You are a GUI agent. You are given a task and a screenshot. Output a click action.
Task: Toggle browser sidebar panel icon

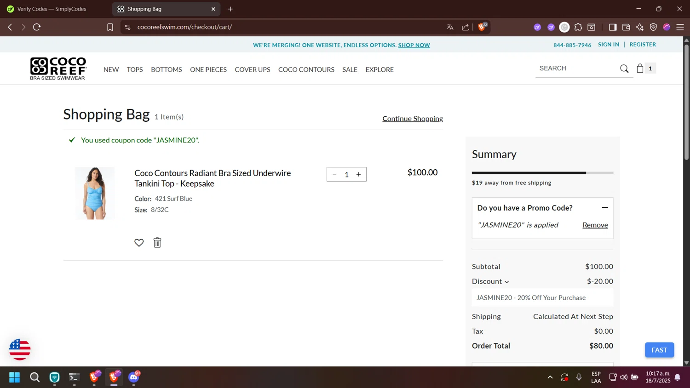(x=613, y=27)
